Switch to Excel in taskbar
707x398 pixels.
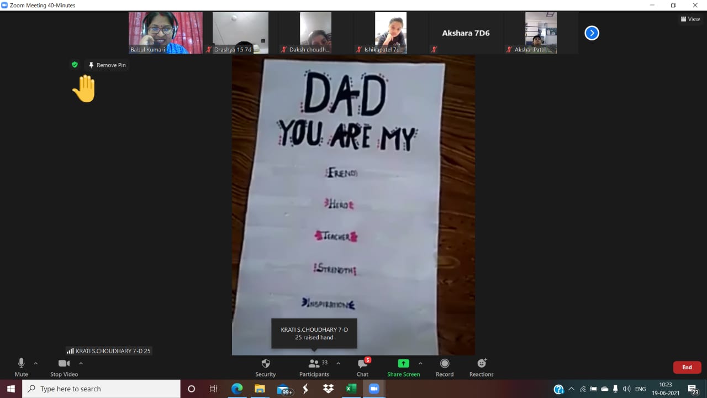point(351,389)
